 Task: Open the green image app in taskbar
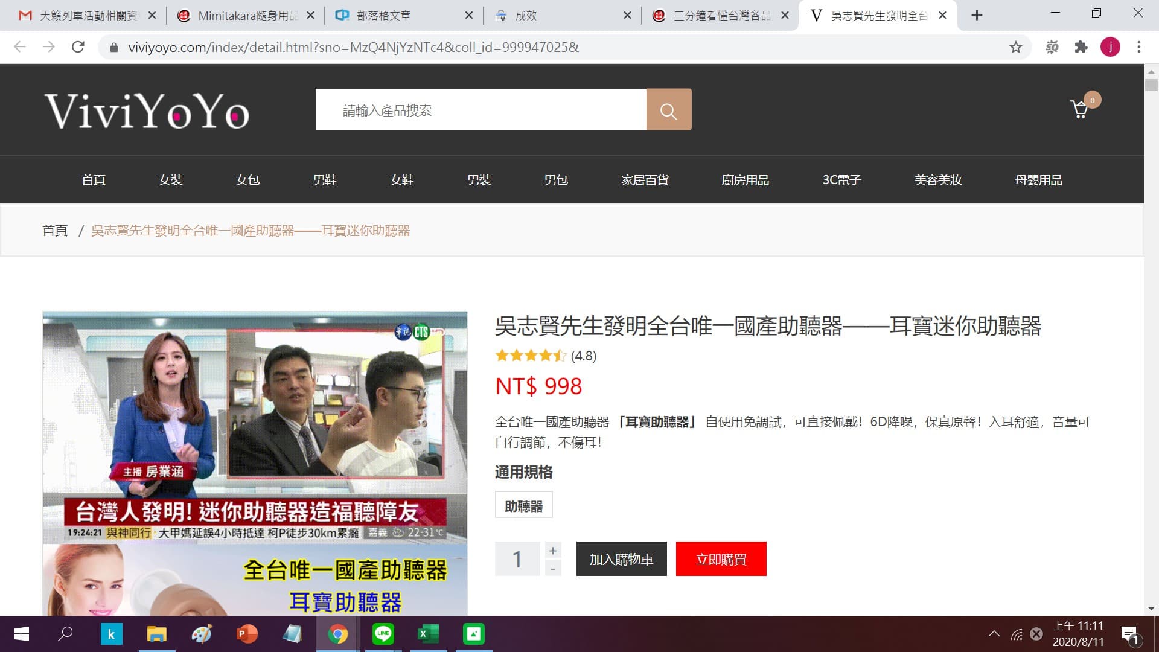tap(473, 634)
